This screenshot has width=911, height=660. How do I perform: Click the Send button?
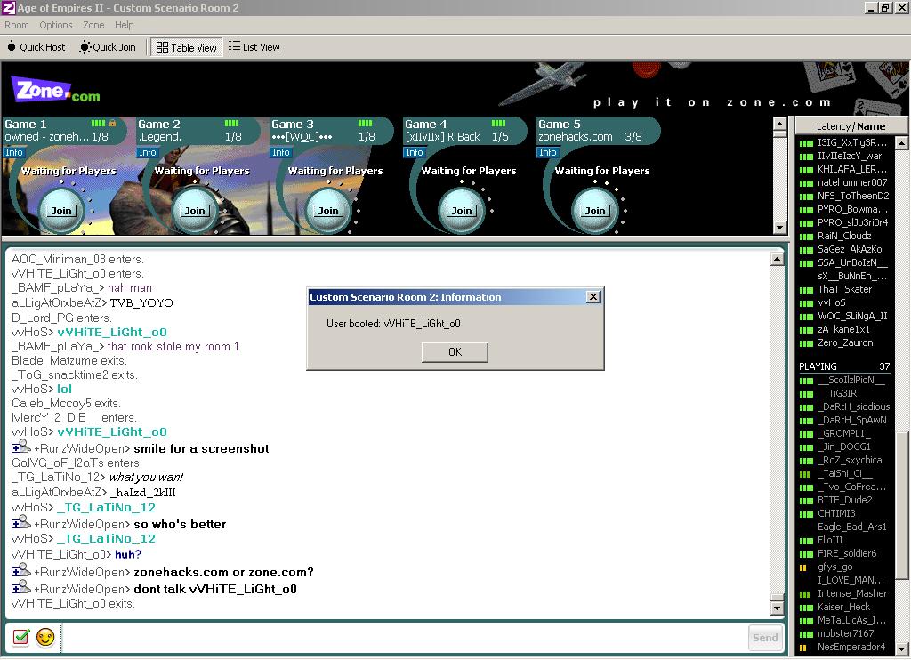point(765,638)
